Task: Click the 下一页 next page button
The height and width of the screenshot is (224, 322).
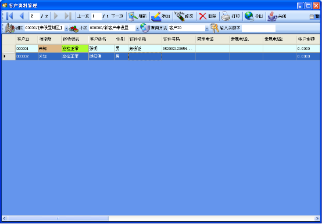Action: tap(117, 16)
